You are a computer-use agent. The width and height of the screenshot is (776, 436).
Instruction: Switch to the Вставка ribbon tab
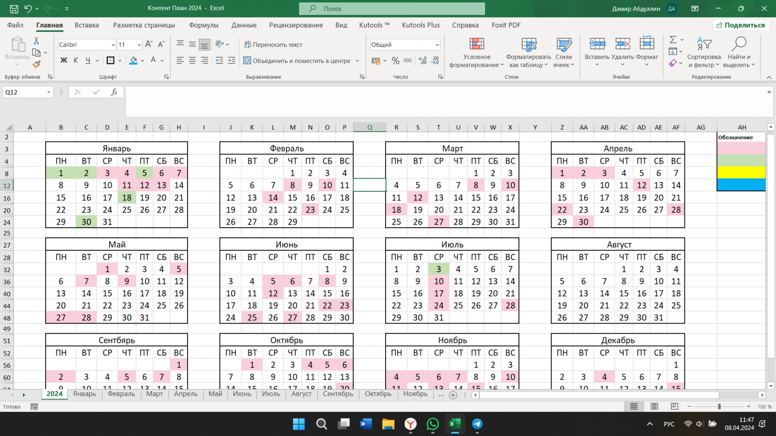(x=87, y=25)
